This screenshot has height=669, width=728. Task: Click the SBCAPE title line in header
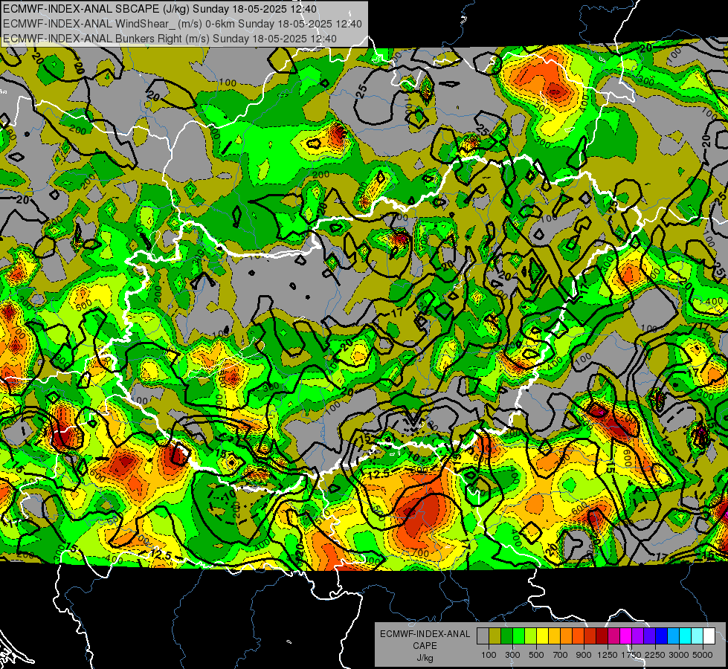[x=160, y=9]
